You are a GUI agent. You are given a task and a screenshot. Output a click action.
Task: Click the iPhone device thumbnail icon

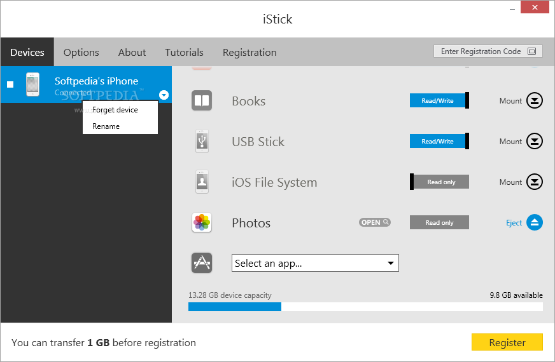(32, 84)
